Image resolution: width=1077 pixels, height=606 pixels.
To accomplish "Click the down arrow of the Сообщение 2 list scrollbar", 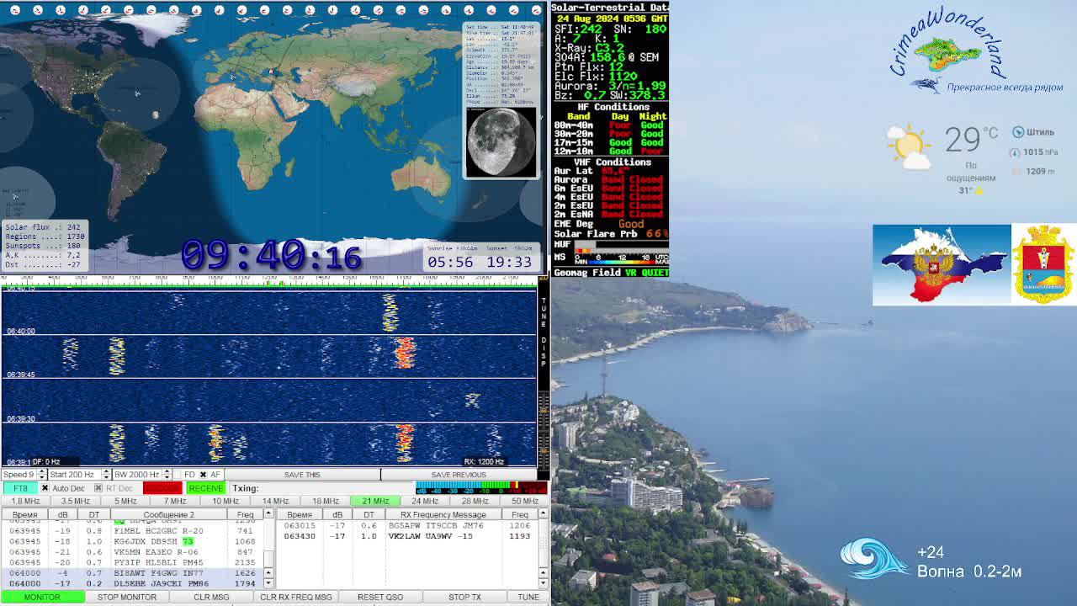I will click(x=268, y=582).
